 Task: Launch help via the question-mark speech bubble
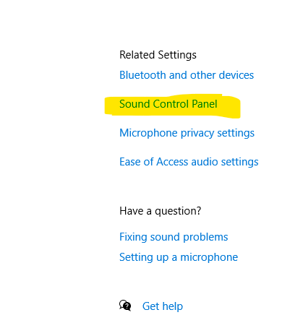(125, 306)
